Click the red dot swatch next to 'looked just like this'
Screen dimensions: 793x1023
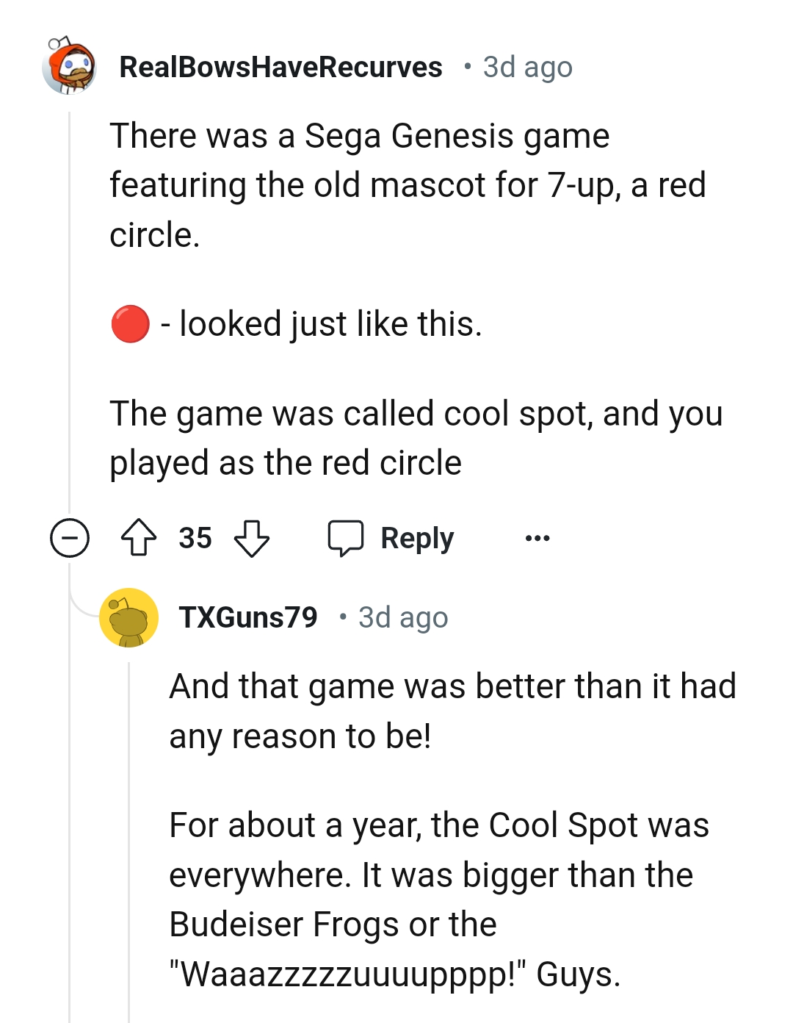[131, 322]
